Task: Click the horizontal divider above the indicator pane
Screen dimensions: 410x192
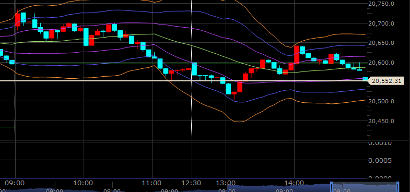Action: click(x=204, y=140)
